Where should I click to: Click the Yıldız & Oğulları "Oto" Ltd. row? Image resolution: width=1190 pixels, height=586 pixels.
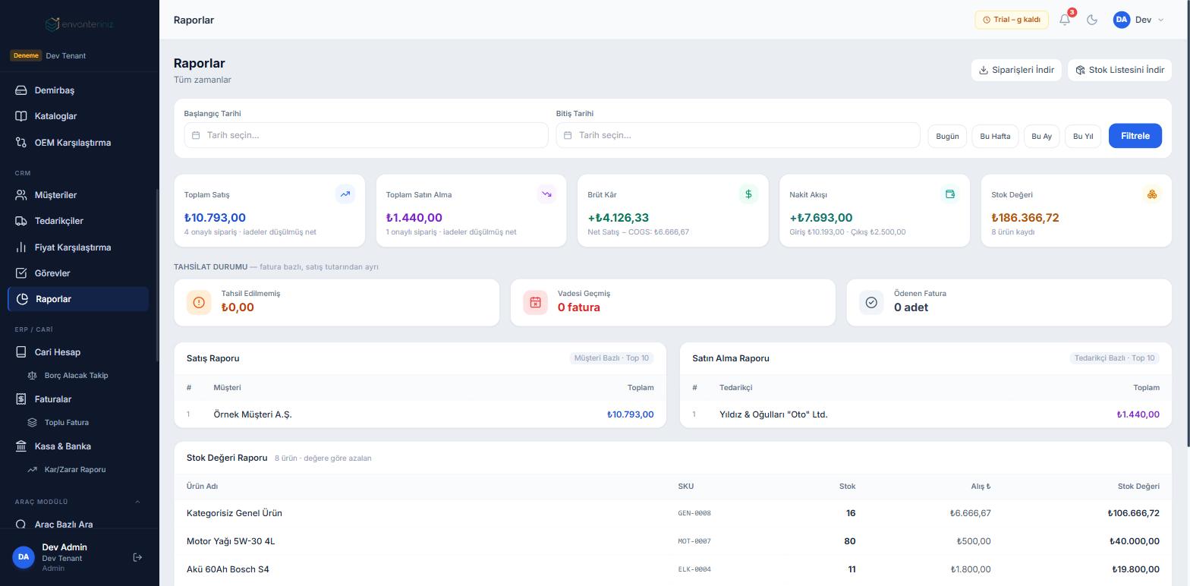tap(926, 414)
